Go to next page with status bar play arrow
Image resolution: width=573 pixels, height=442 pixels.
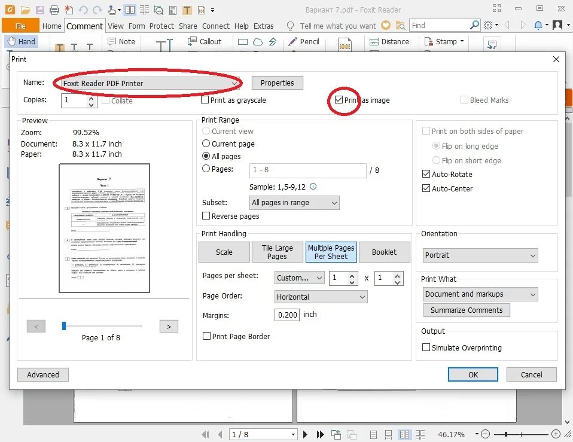[x=305, y=434]
